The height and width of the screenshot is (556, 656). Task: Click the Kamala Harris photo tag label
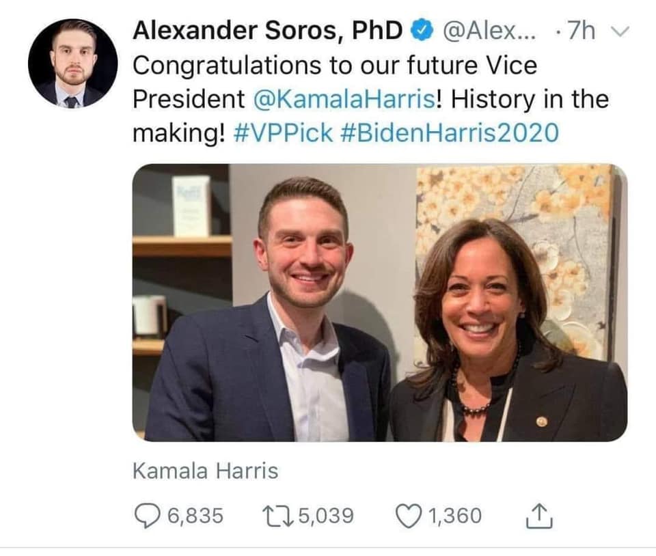click(x=206, y=471)
